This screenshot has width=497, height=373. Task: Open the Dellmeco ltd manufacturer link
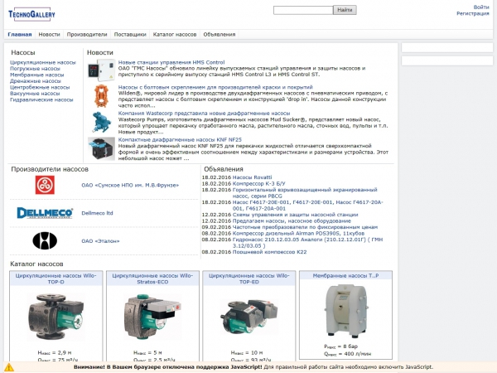pos(97,213)
